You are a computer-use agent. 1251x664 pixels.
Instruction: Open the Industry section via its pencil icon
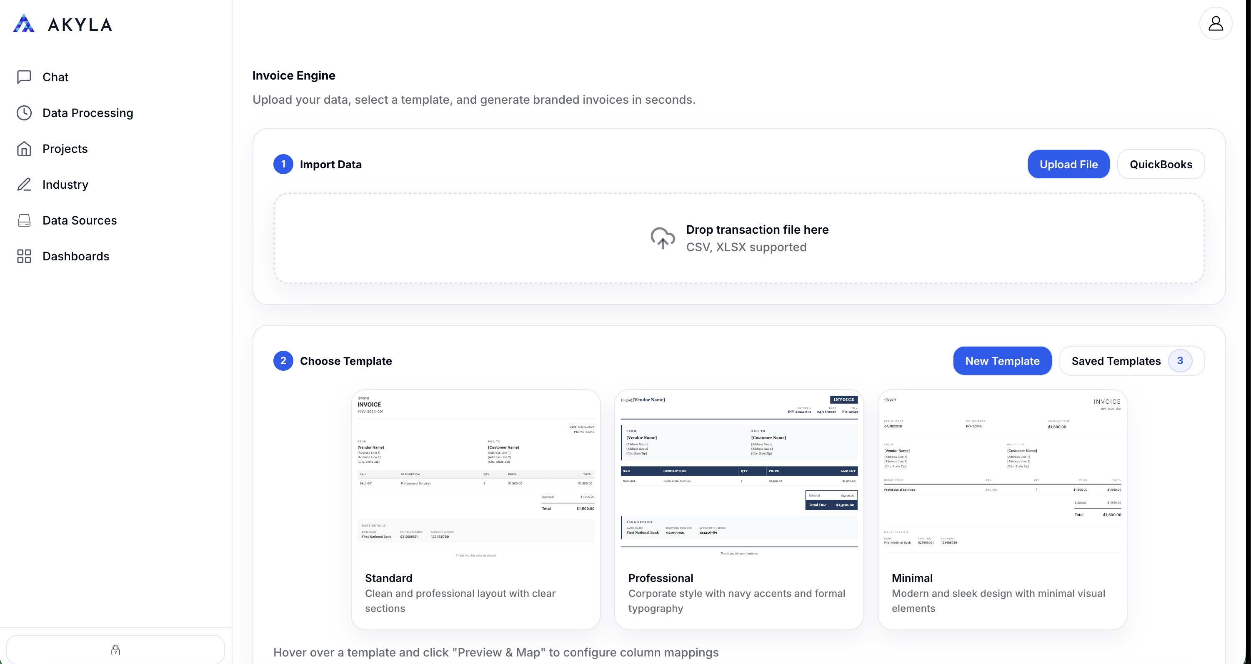(25, 185)
